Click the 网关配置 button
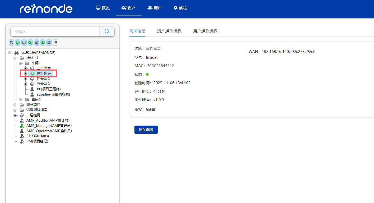This screenshot has width=374, height=203. point(146,130)
